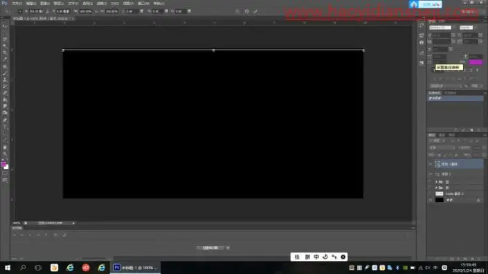This screenshot has height=274, width=488.
Task: Cancel the transform in options bar
Action: pos(247,12)
